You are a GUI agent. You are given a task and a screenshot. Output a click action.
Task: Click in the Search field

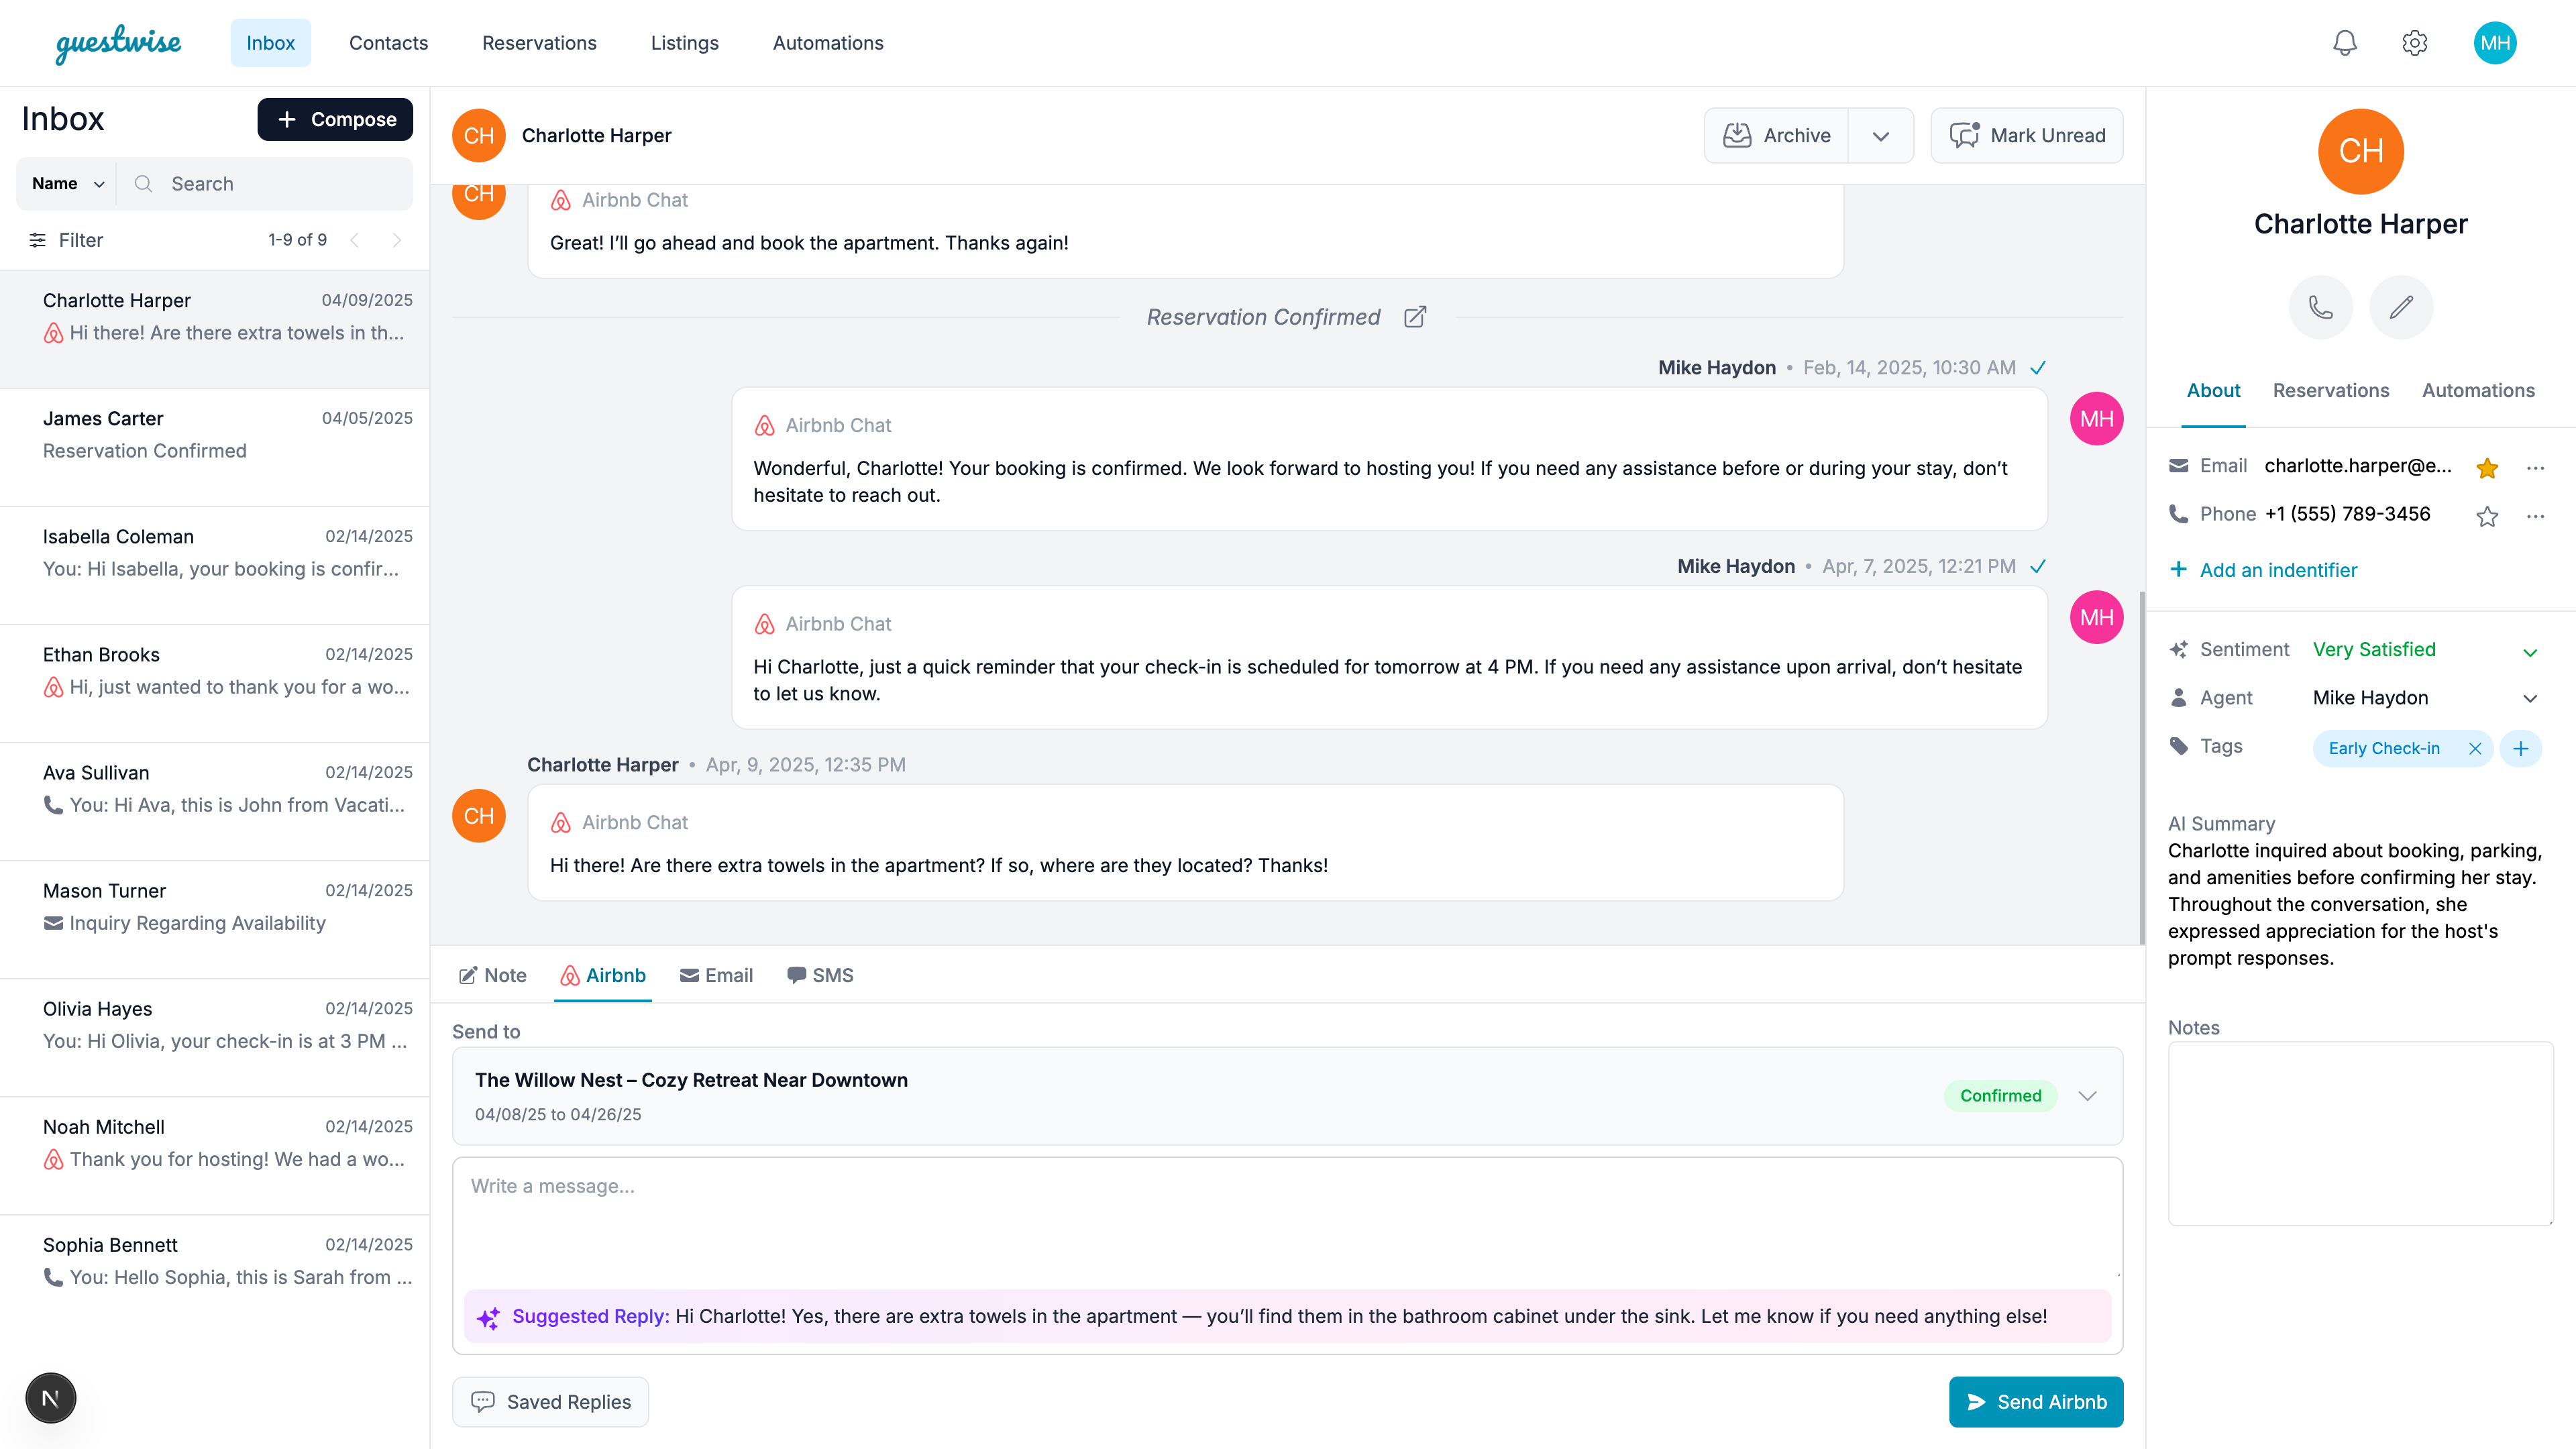click(265, 184)
